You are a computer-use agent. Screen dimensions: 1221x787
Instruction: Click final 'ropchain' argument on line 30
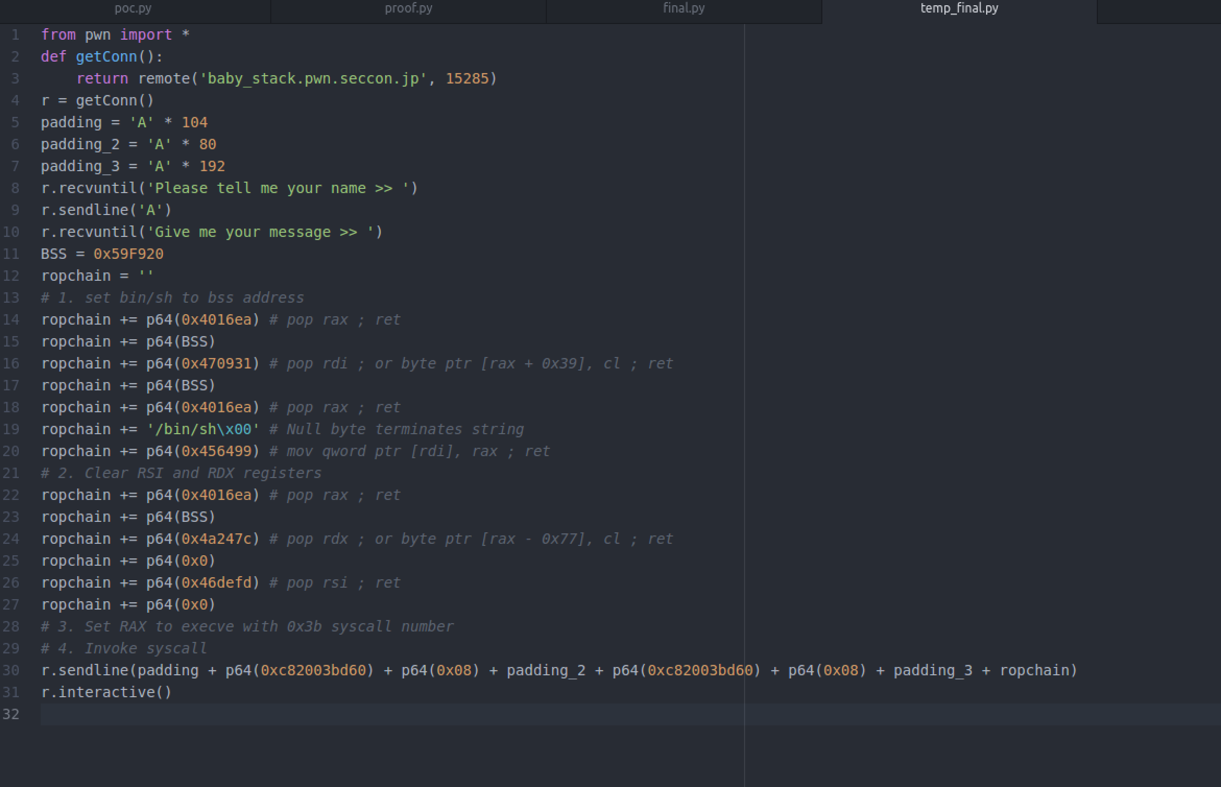1034,671
